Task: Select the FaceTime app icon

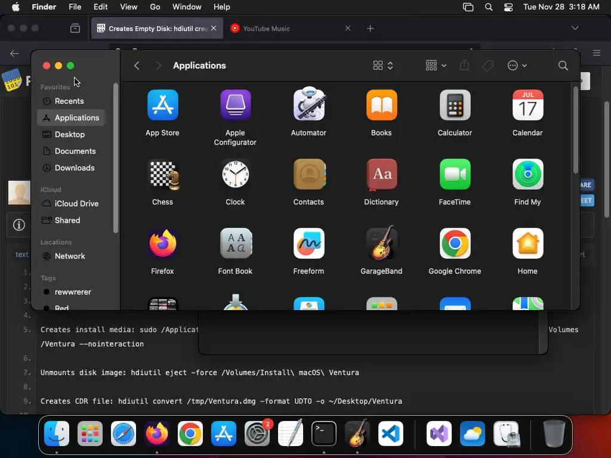Action: pos(455,174)
